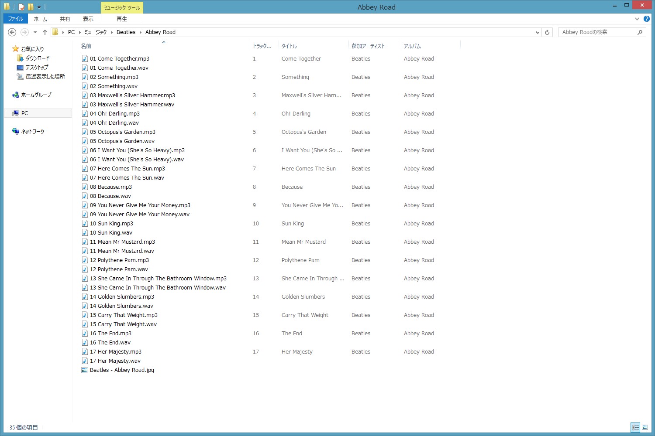Expand the address bar history dropdown
This screenshot has width=655, height=436.
538,32
